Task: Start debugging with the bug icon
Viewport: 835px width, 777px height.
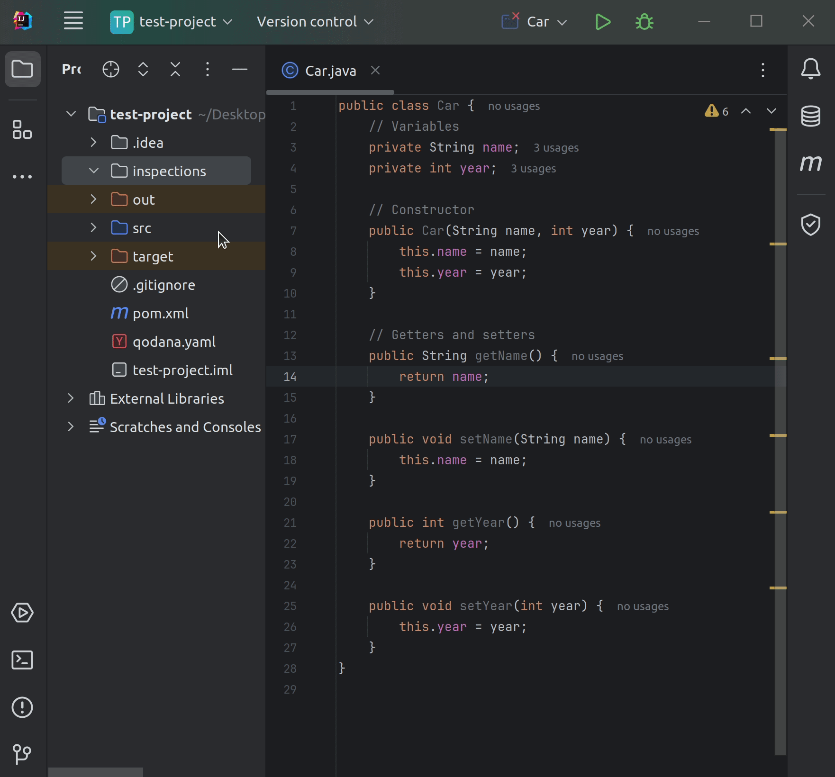Action: pos(644,22)
